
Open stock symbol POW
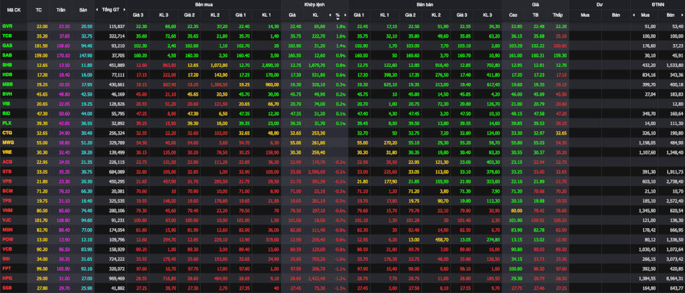[7, 238]
